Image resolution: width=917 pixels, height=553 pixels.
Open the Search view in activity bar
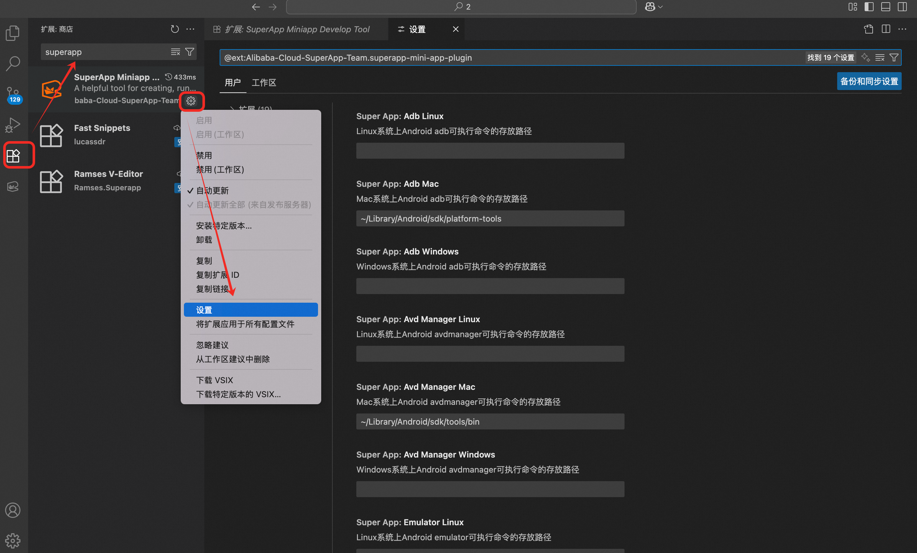coord(13,63)
